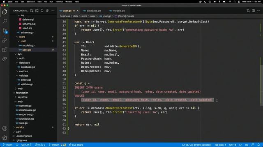Collapse all folders in Explorer
263x147 pixels.
point(47,11)
